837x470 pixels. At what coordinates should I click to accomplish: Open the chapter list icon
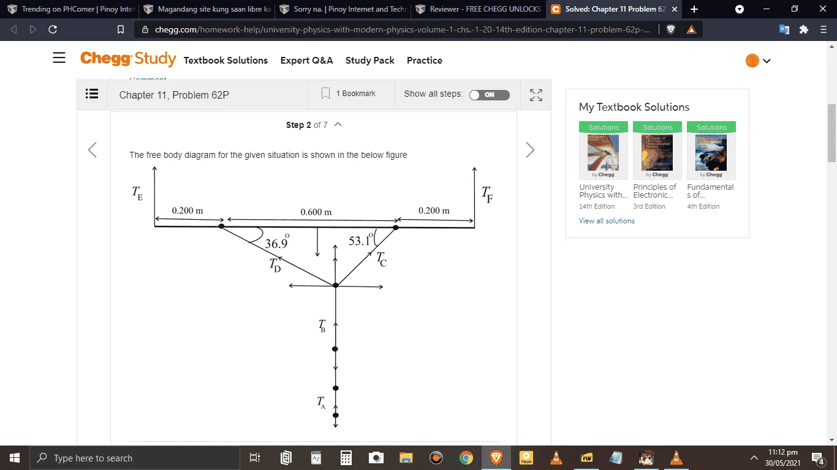92,94
